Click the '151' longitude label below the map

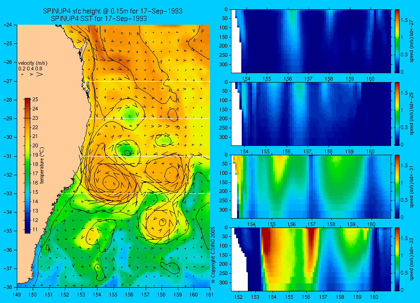point(49,295)
